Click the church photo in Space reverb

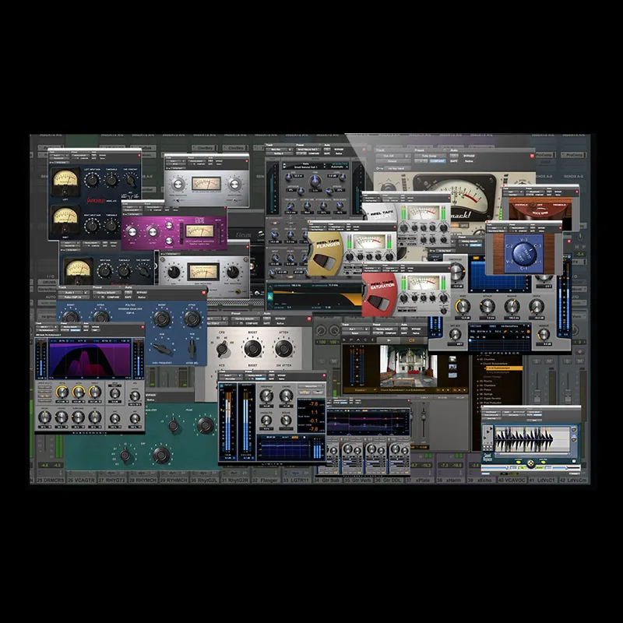[x=408, y=365]
